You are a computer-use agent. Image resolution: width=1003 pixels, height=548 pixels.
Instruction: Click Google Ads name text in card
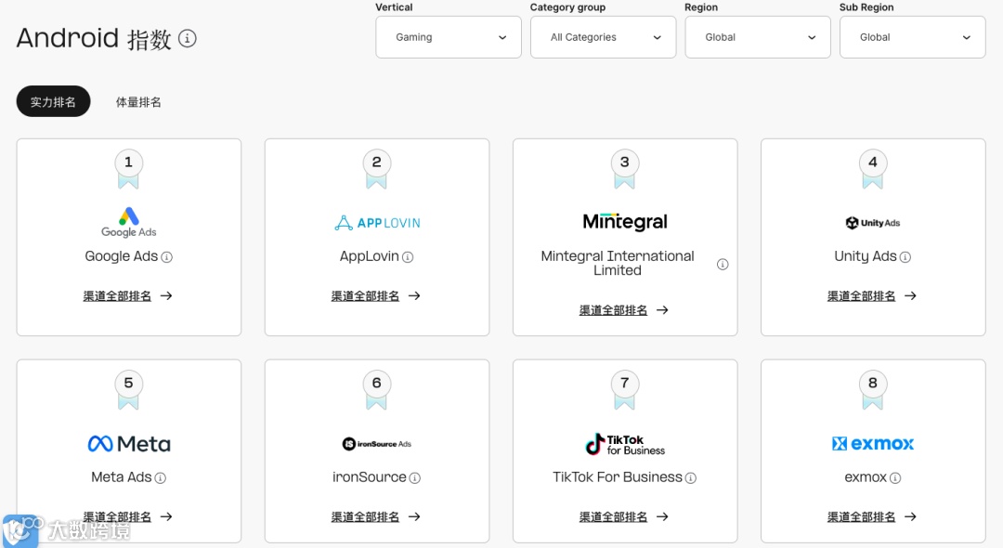click(122, 256)
